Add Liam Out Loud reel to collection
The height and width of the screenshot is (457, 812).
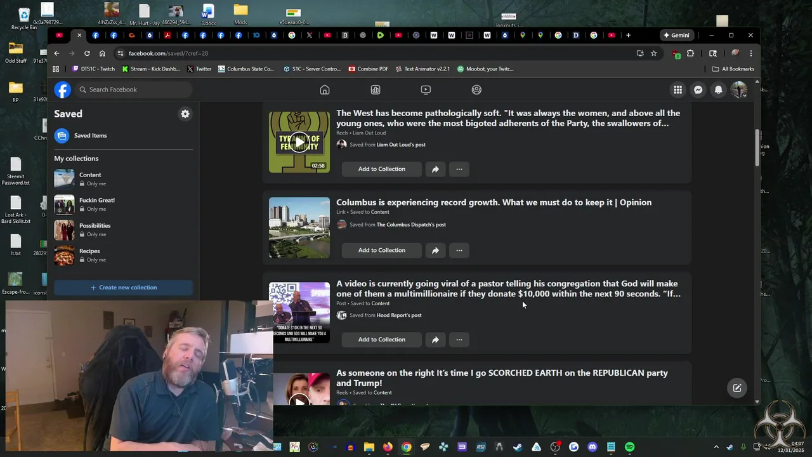[x=382, y=169]
